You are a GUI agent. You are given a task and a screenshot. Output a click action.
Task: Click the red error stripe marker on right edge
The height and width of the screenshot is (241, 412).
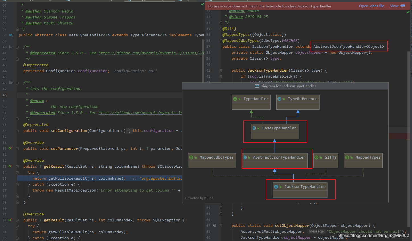tap(408, 136)
